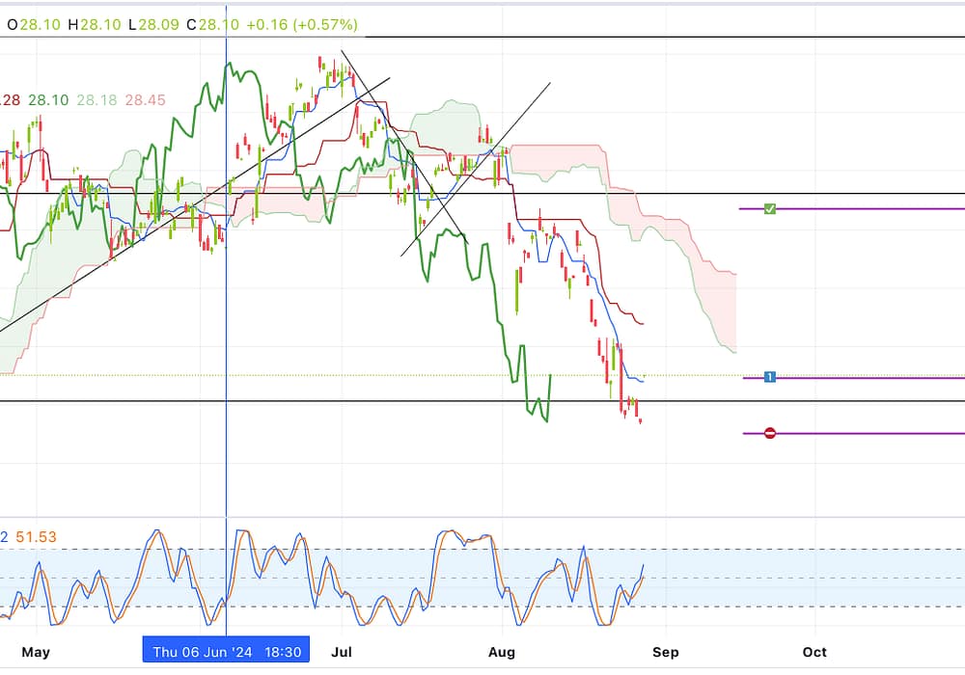Click the Sep label on time axis

pyautogui.click(x=665, y=652)
